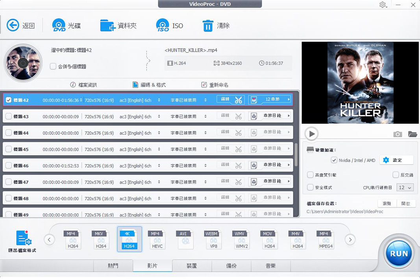Open the 資料夾 add folder icon
Viewport: 420px width, 279px height.
click(107, 26)
